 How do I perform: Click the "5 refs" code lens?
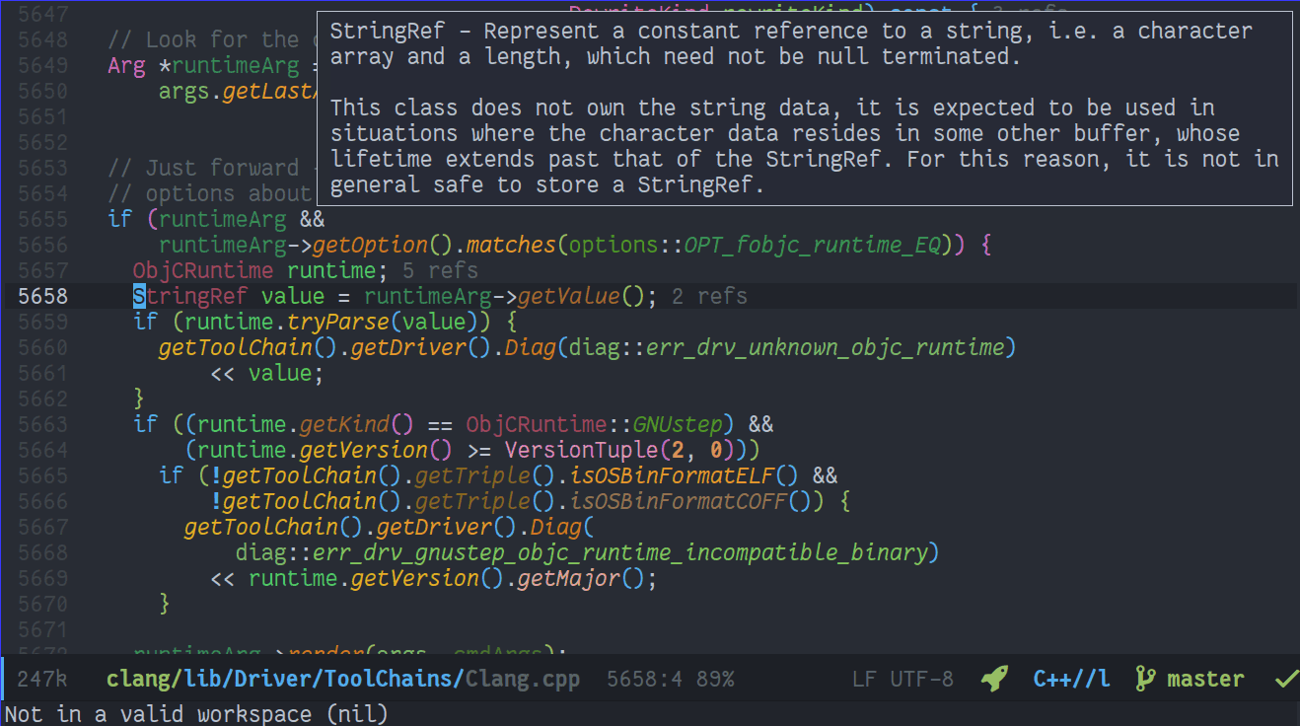[x=440, y=270]
